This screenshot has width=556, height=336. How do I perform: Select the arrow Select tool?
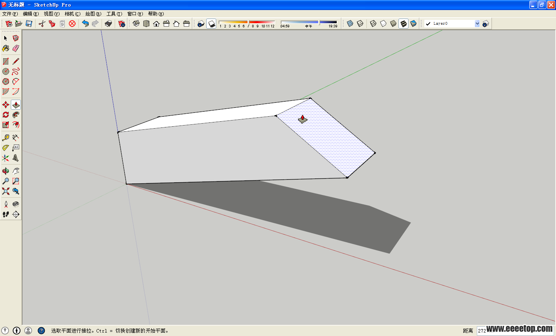6,38
